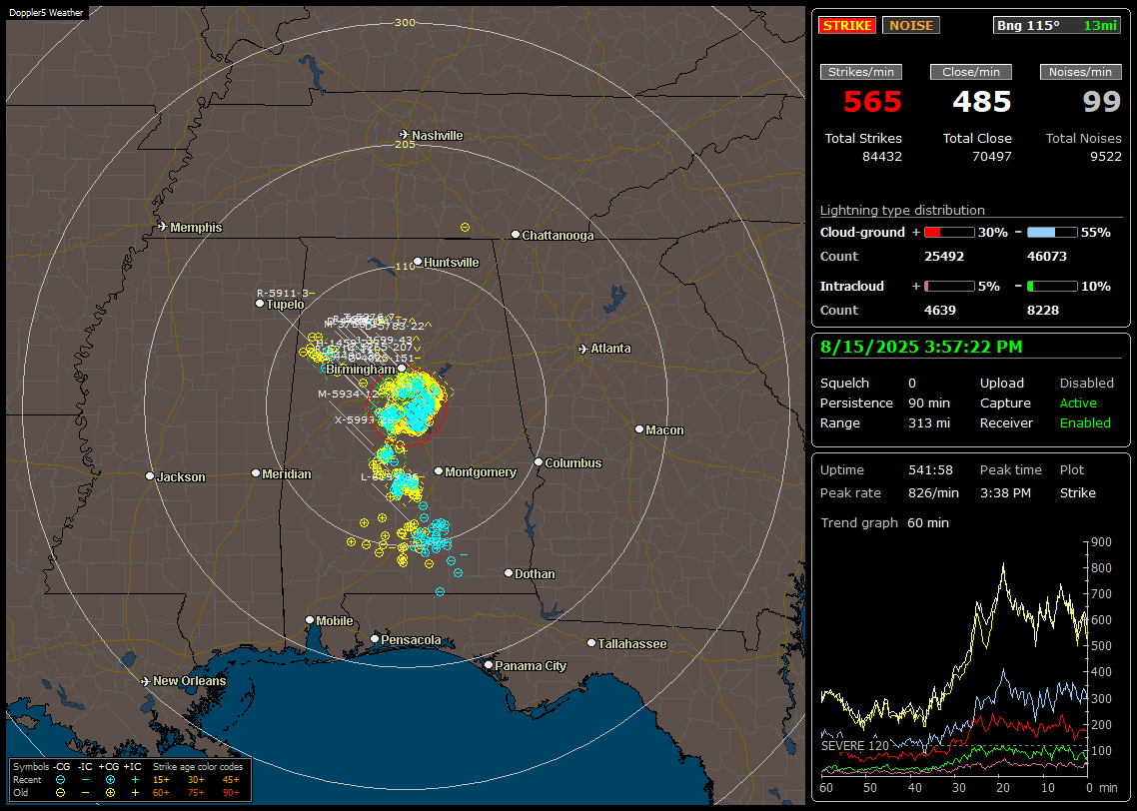Click the Lightning type distribution heading
The image size is (1137, 811).
(902, 210)
